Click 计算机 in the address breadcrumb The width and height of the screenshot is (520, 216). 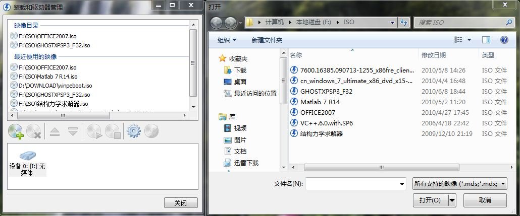[x=275, y=23]
